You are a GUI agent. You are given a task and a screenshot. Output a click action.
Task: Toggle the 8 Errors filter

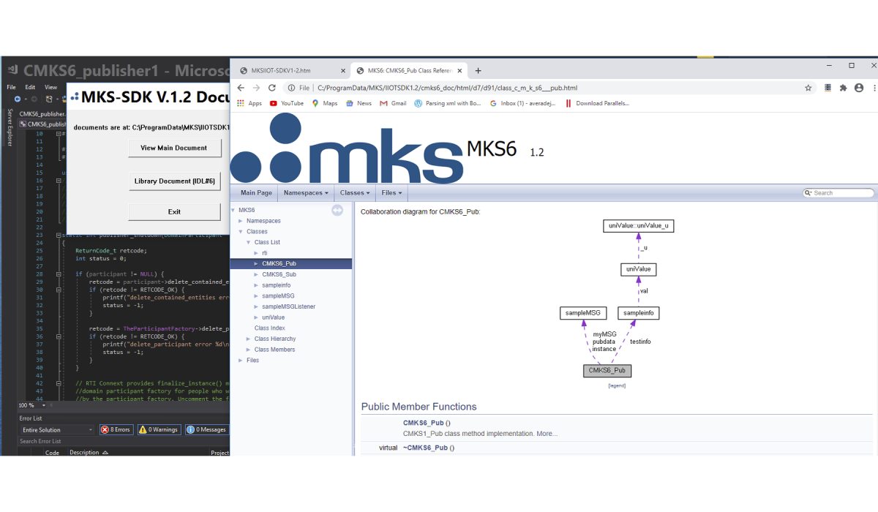point(116,429)
